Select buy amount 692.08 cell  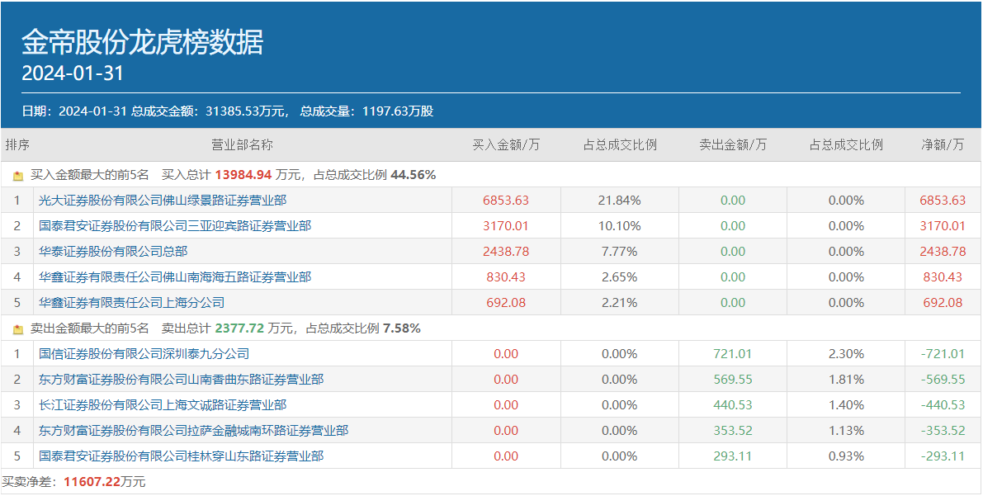tap(506, 303)
